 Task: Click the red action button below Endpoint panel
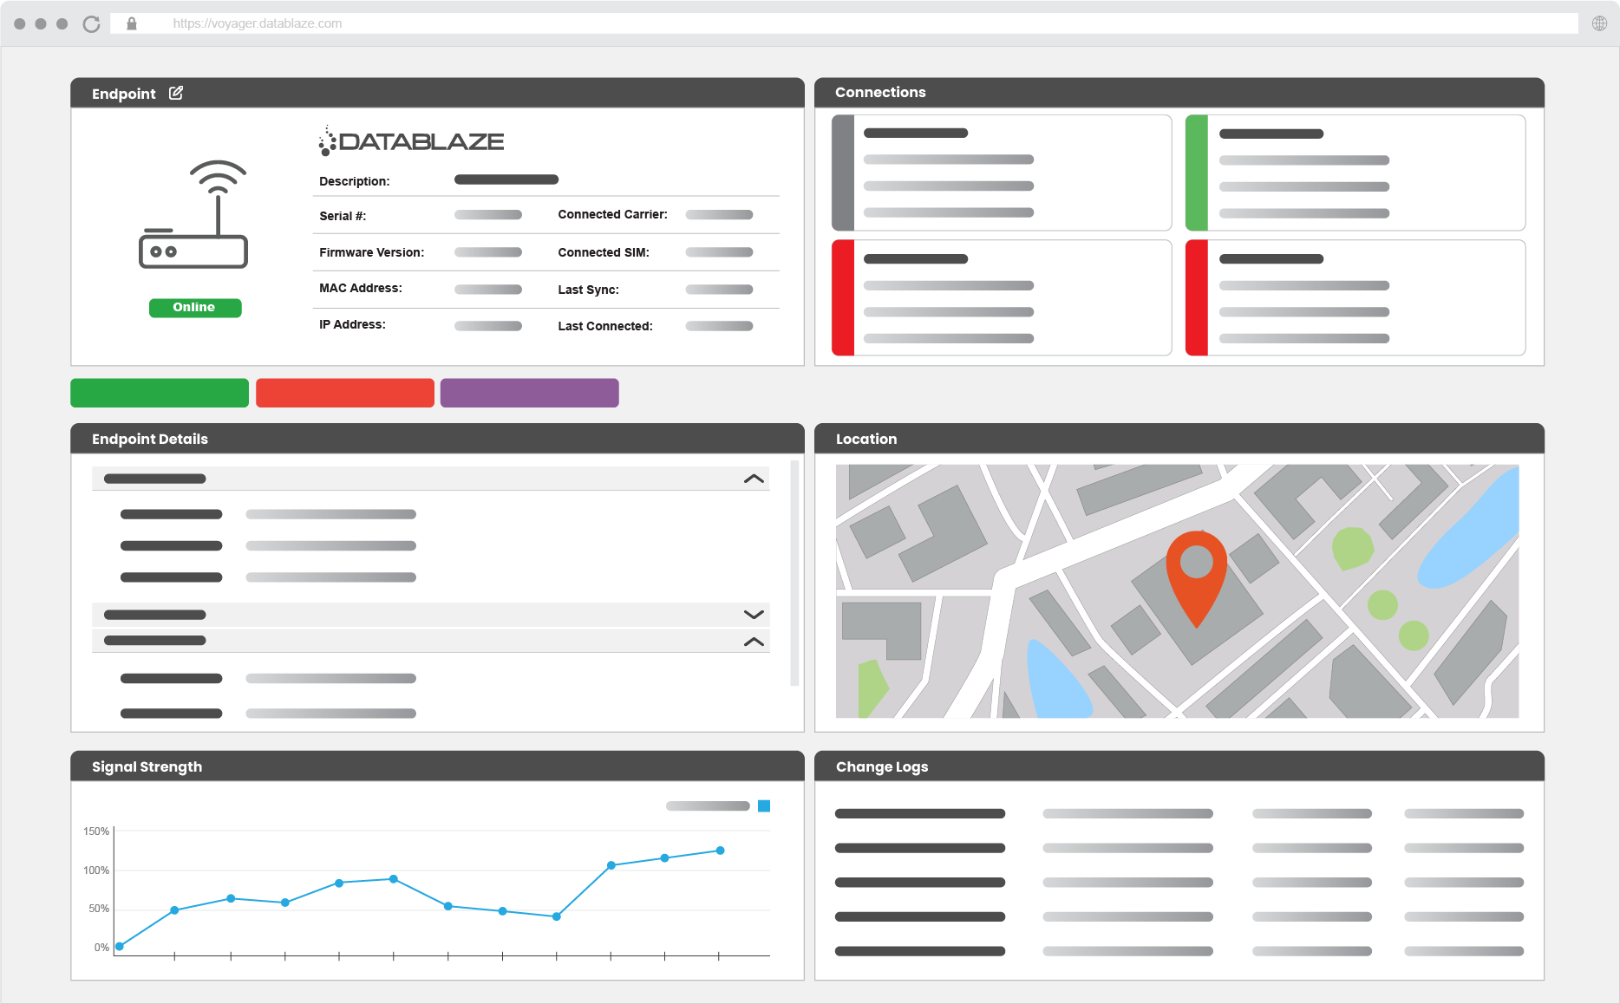pos(344,393)
